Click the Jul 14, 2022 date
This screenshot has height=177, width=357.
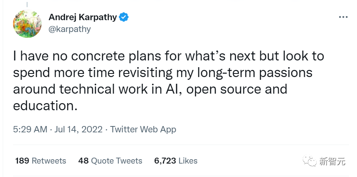point(79,129)
